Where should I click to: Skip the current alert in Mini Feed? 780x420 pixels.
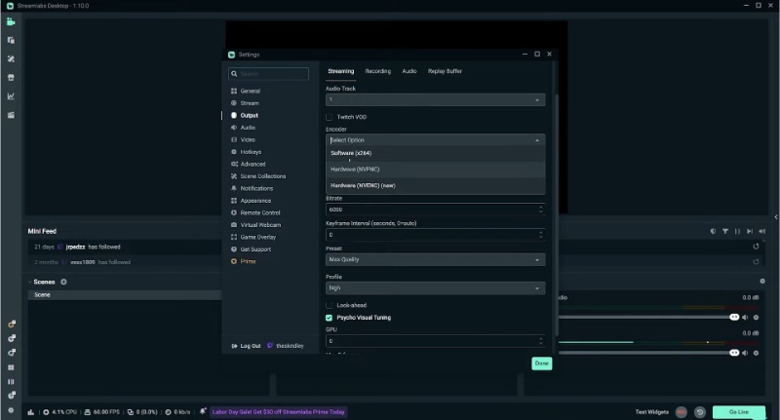[750, 231]
